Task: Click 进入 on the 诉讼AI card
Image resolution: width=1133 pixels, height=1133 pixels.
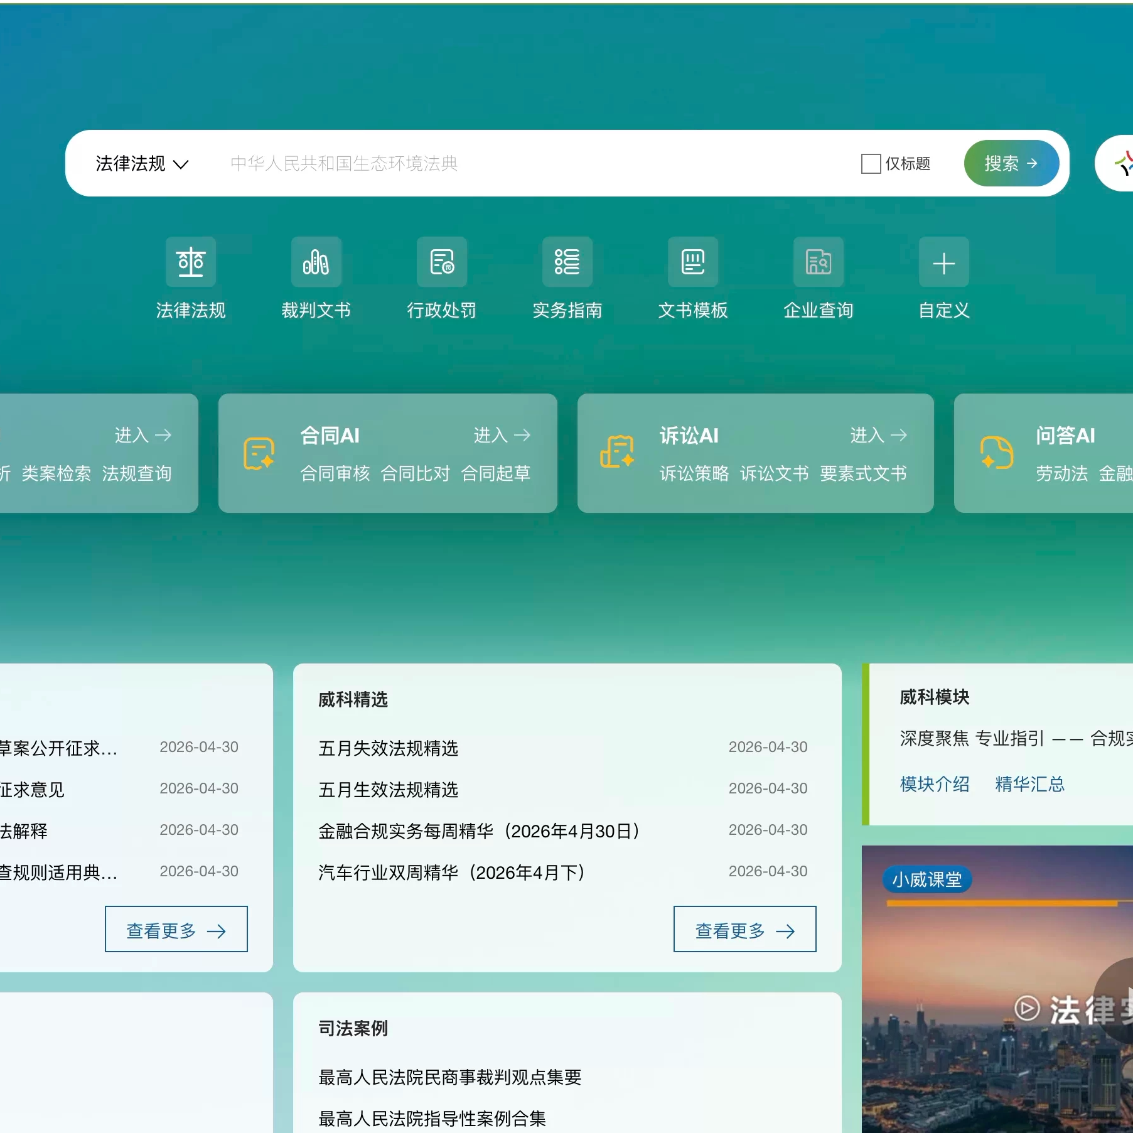Action: [879, 435]
